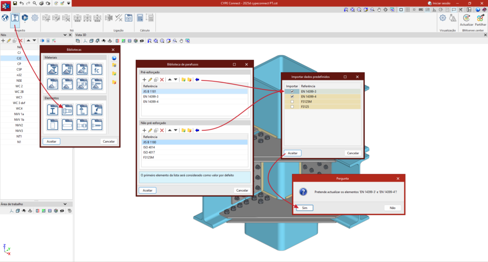Collapse the Área de trabalho panel chevron
This screenshot has height=262, width=488.
point(65,204)
